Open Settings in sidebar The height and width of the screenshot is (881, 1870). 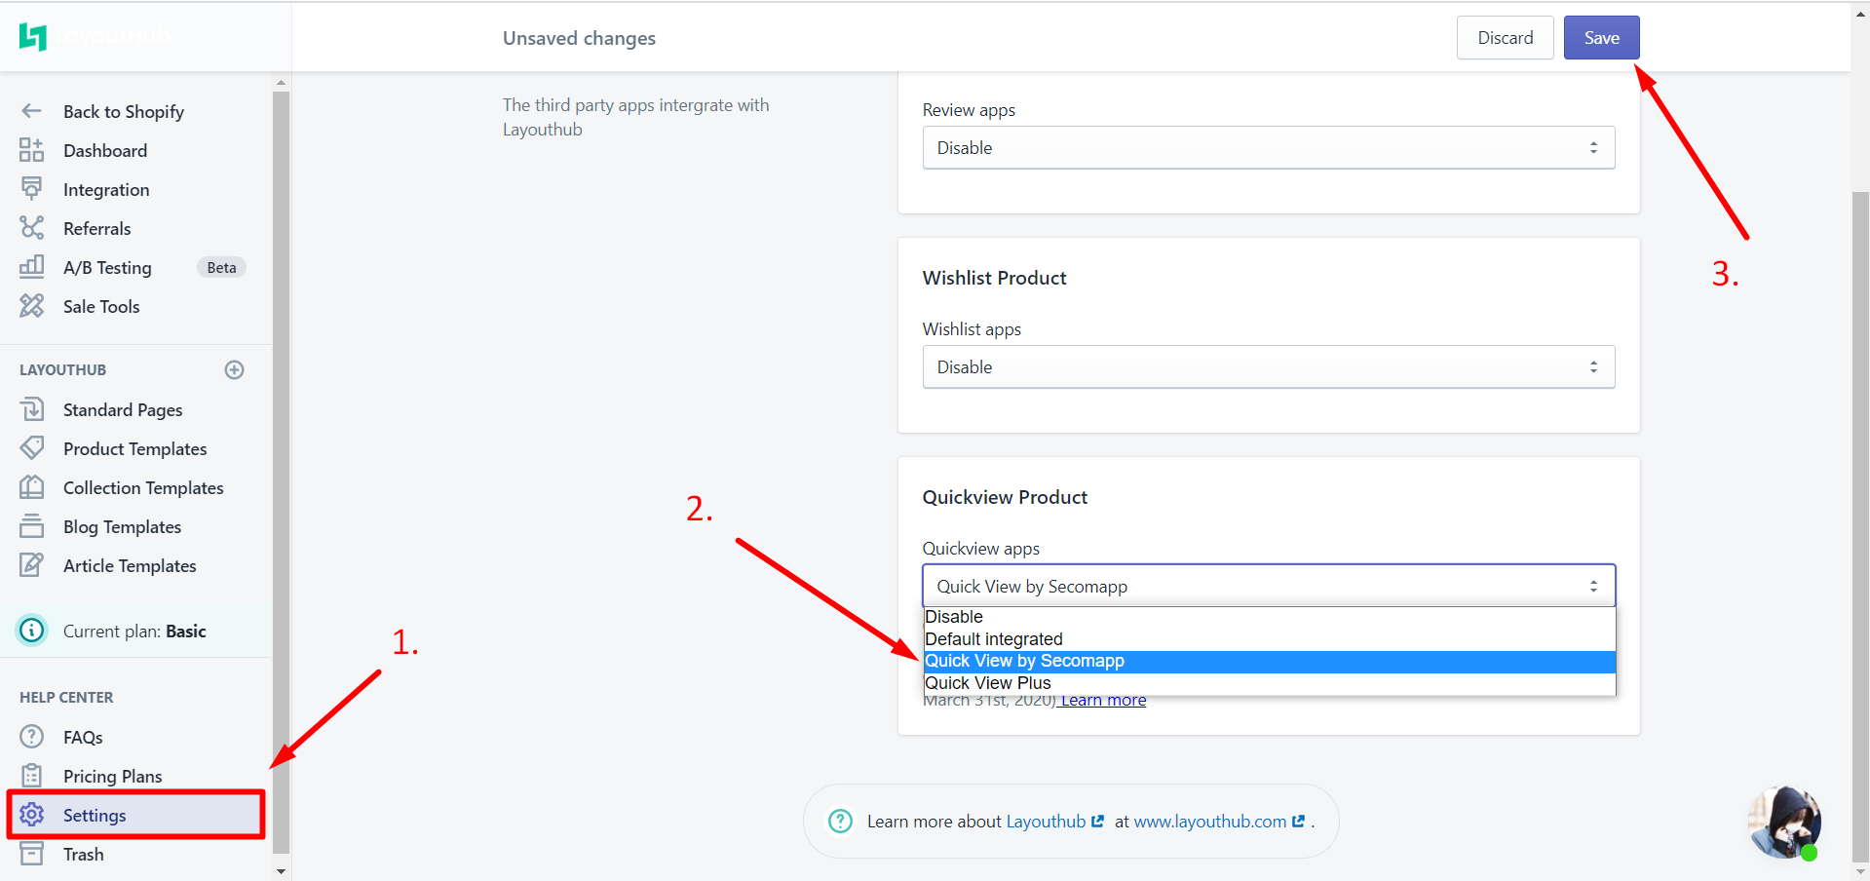(x=136, y=815)
